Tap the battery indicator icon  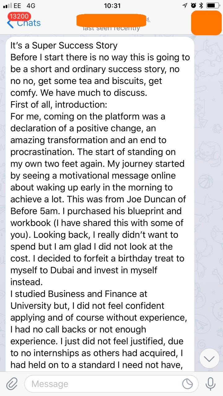coord(213,6)
